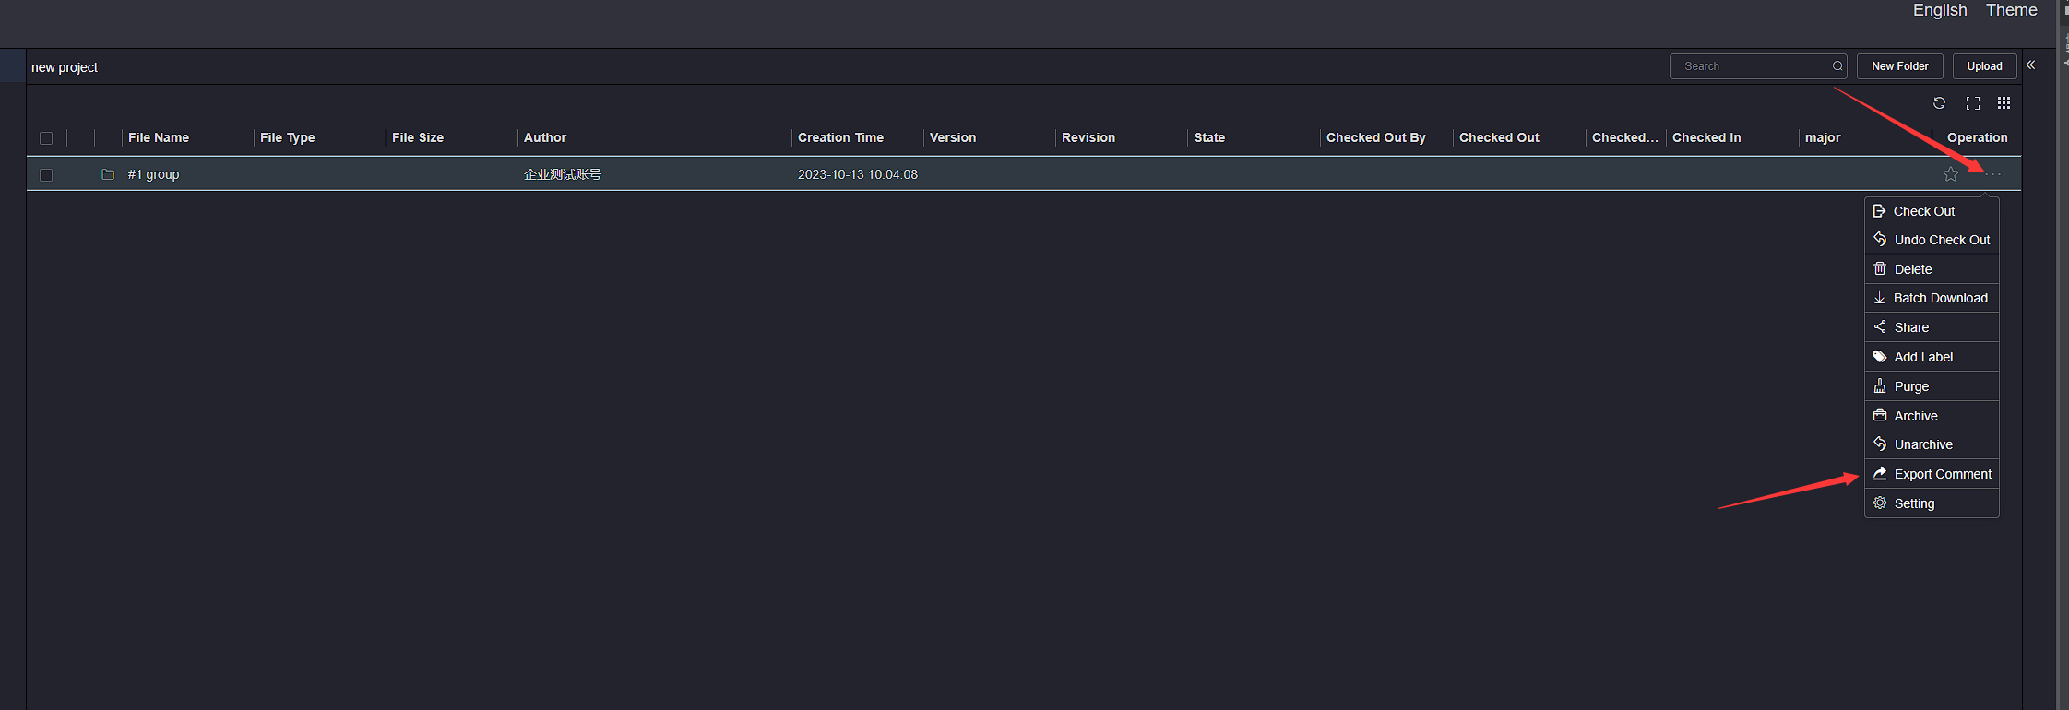The width and height of the screenshot is (2069, 710).
Task: Select Export Comment menu entry
Action: 1932,474
